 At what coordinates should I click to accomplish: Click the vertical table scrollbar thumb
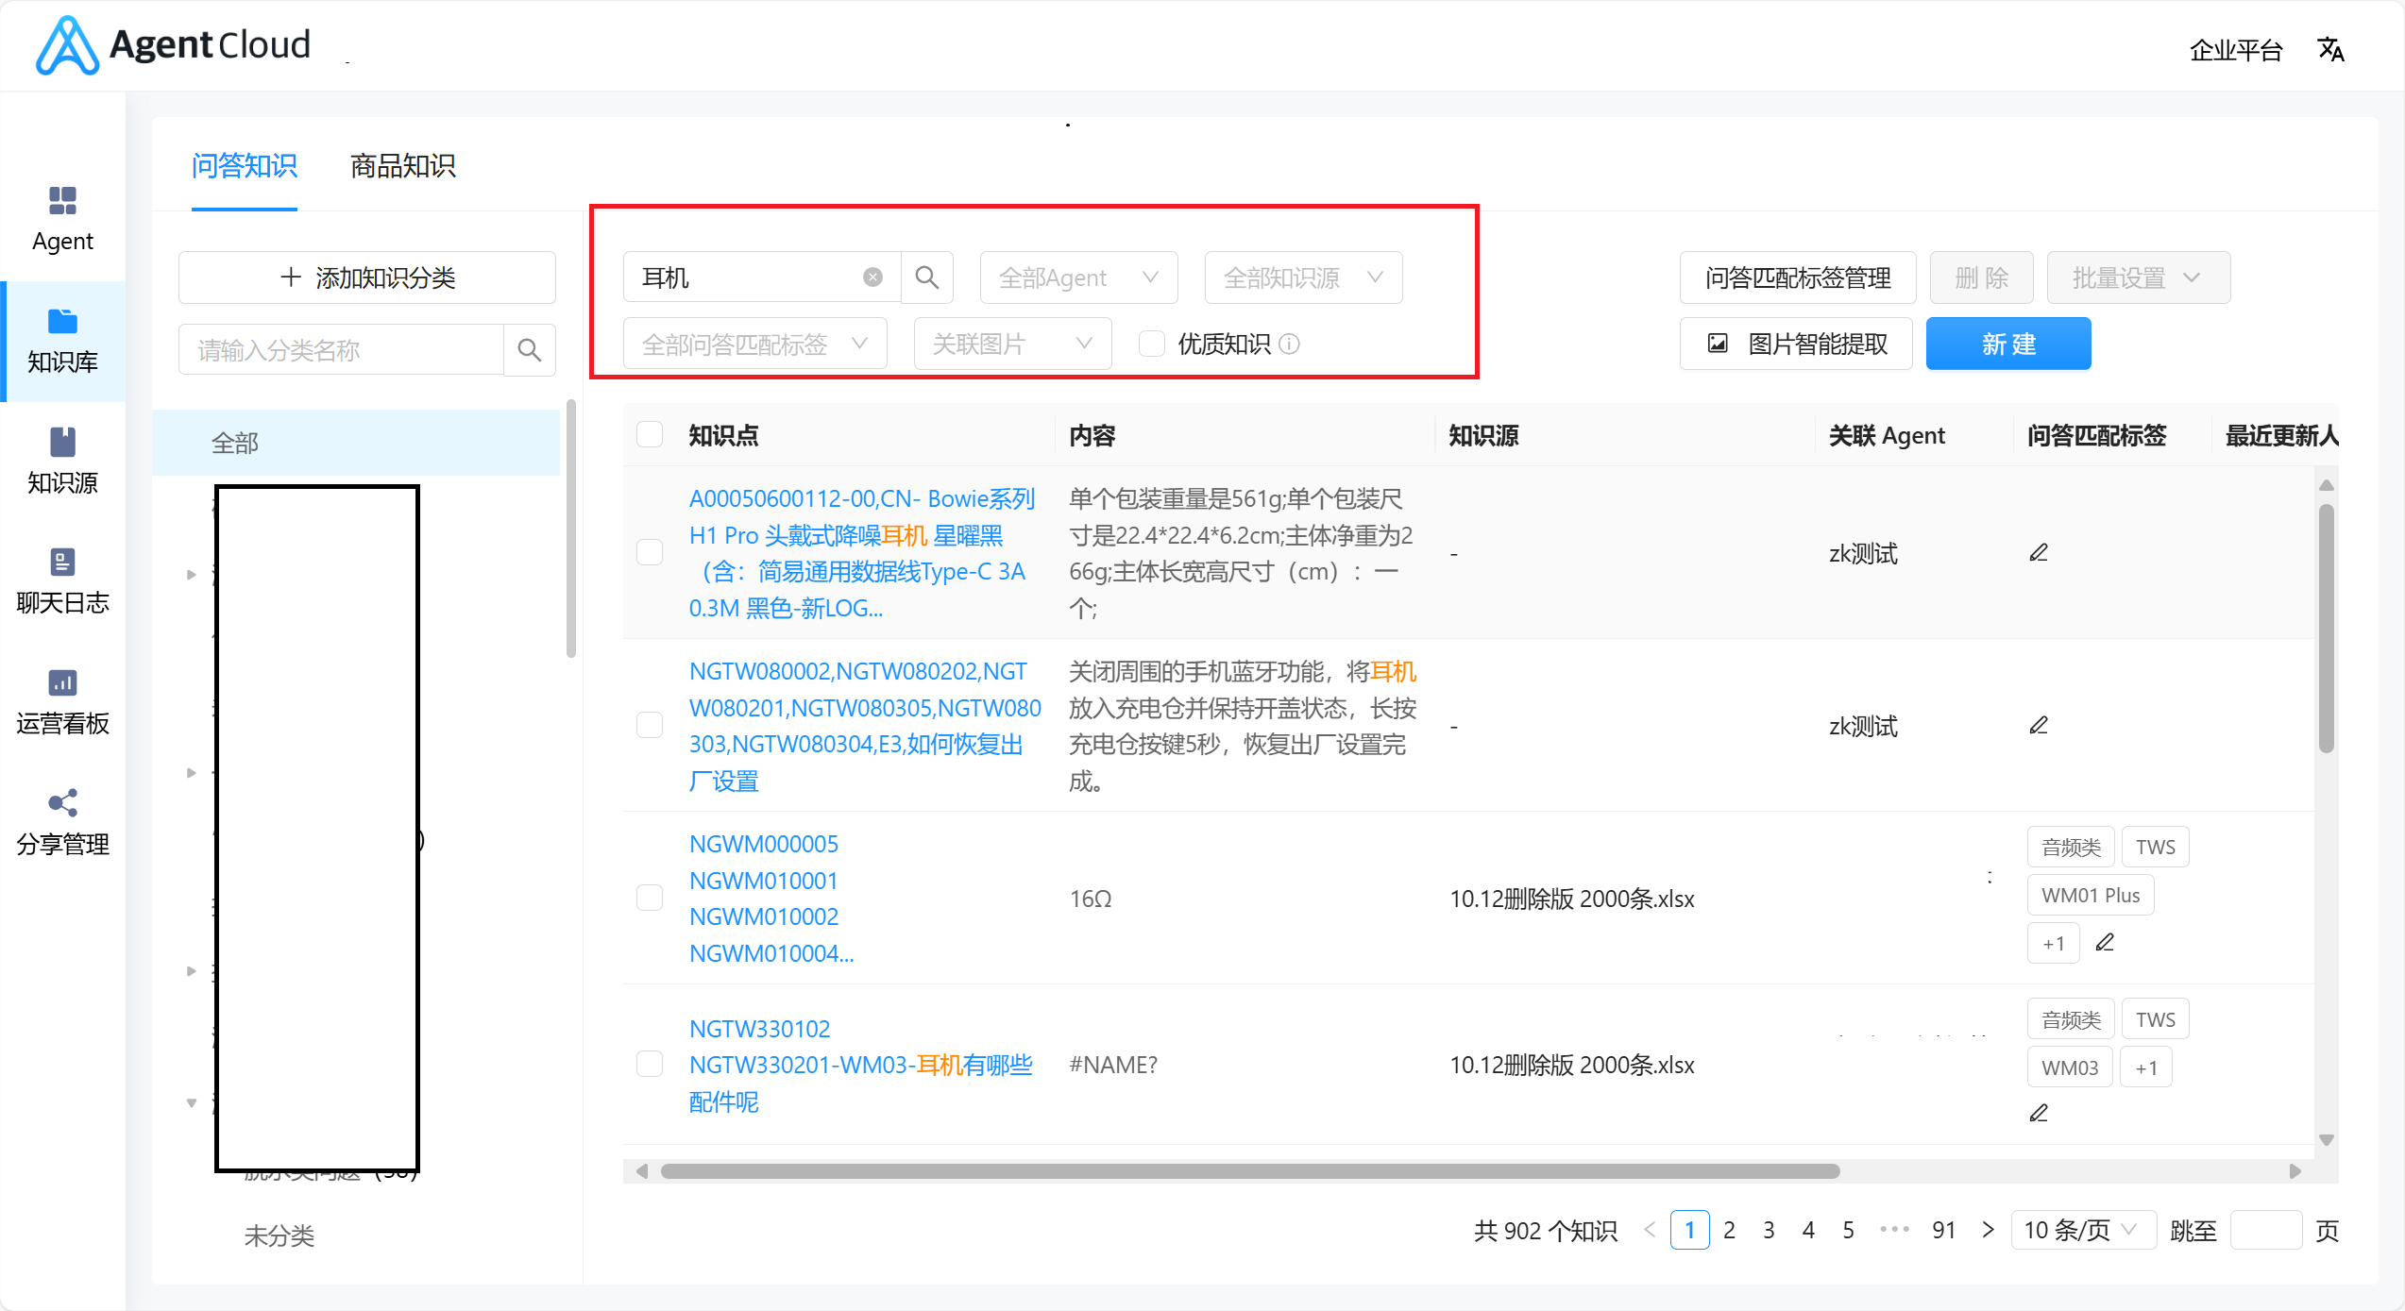click(x=2327, y=629)
